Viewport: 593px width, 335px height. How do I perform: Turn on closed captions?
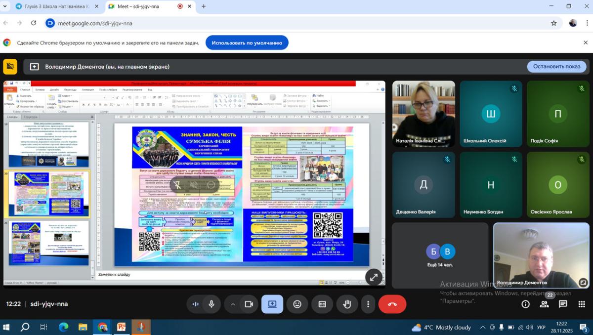(322, 304)
